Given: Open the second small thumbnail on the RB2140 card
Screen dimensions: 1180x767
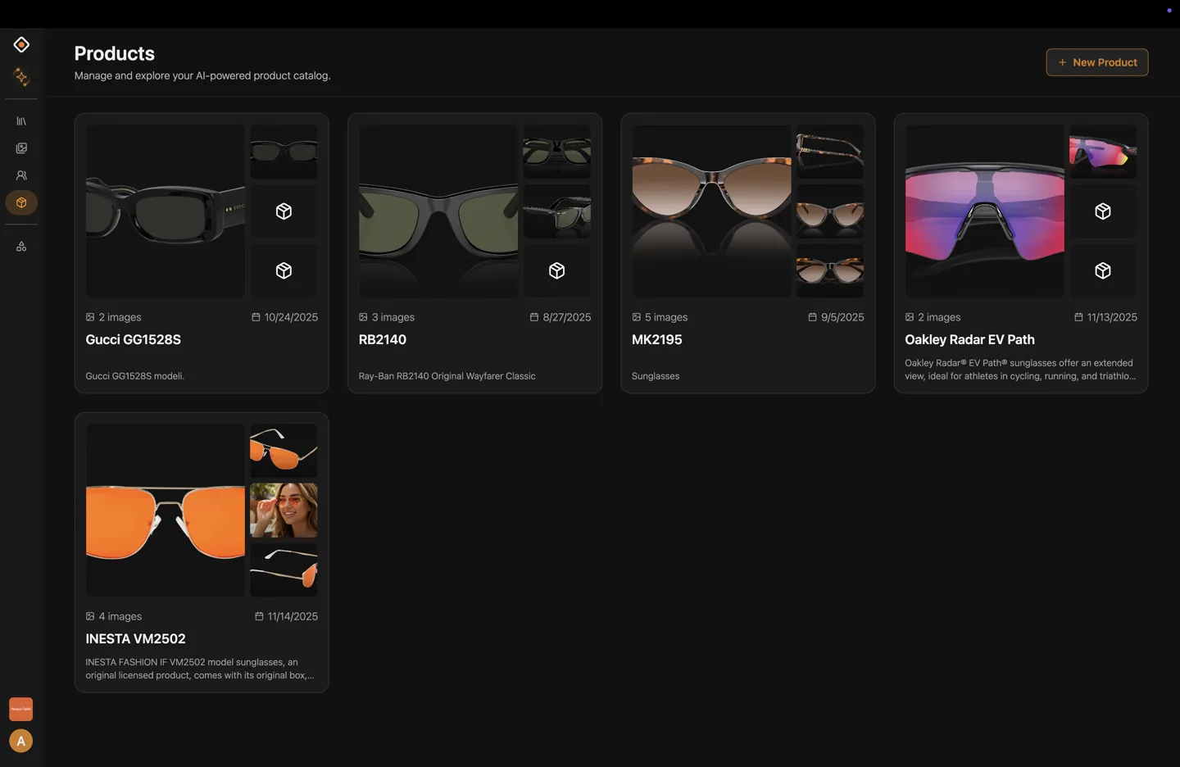Looking at the screenshot, I should 557,211.
